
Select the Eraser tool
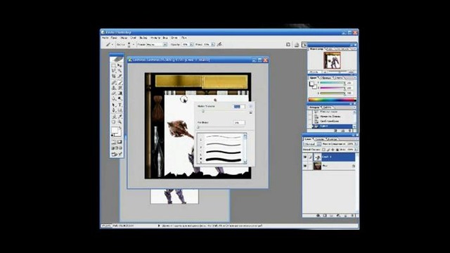point(114,93)
